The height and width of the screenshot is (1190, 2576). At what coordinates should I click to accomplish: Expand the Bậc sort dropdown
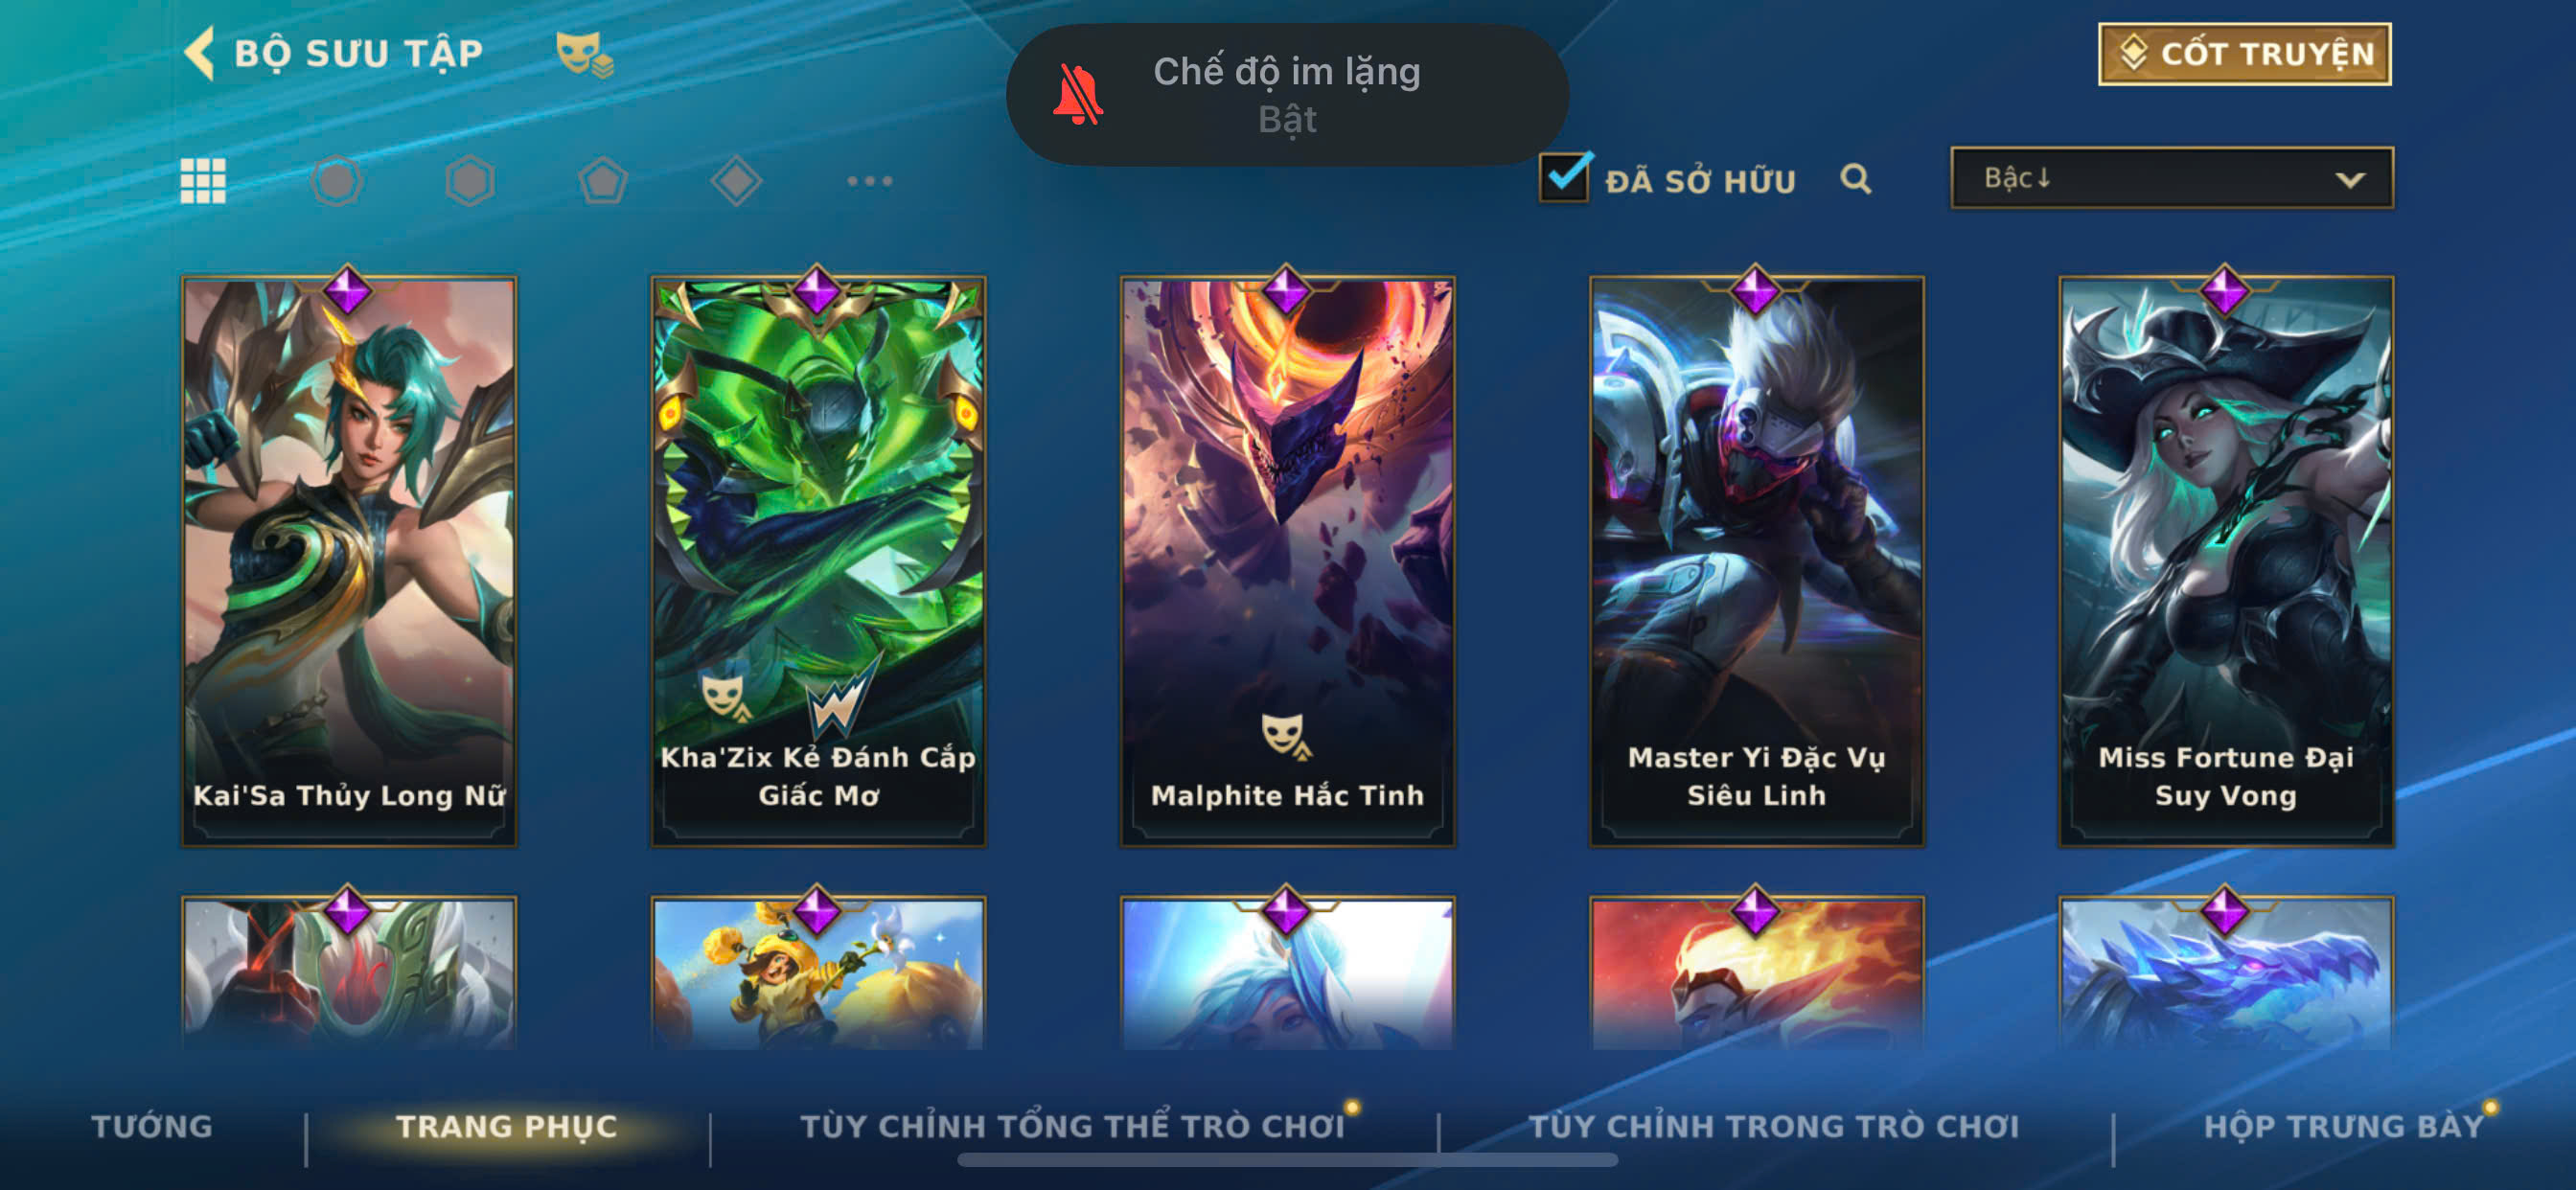(2171, 178)
